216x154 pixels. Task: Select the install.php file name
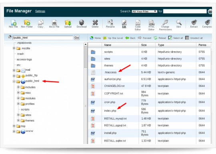(110, 133)
